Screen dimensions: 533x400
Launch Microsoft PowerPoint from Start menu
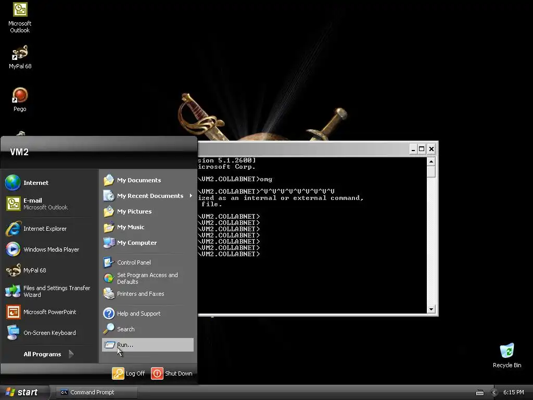coord(49,312)
